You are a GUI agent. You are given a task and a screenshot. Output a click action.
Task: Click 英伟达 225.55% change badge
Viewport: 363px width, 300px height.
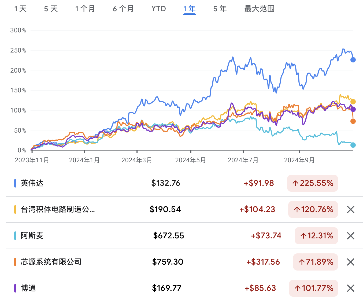pyautogui.click(x=313, y=183)
